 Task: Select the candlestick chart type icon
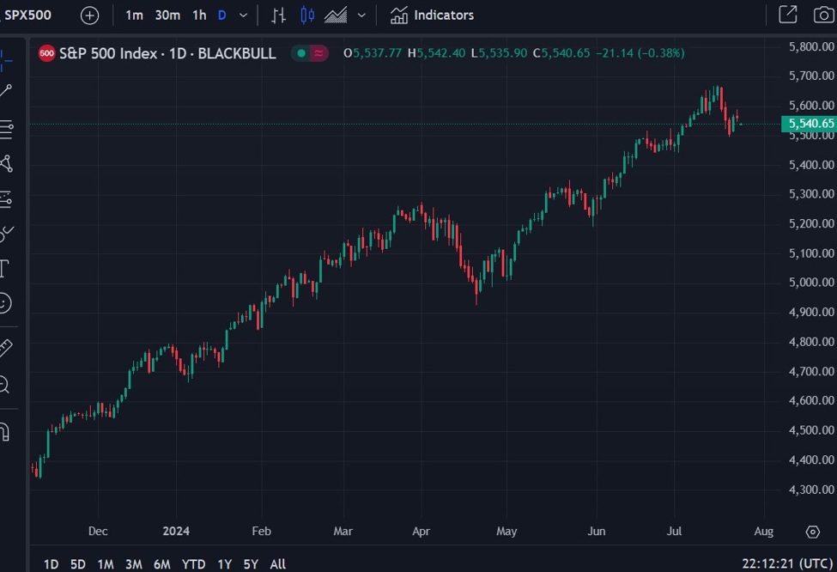point(307,15)
